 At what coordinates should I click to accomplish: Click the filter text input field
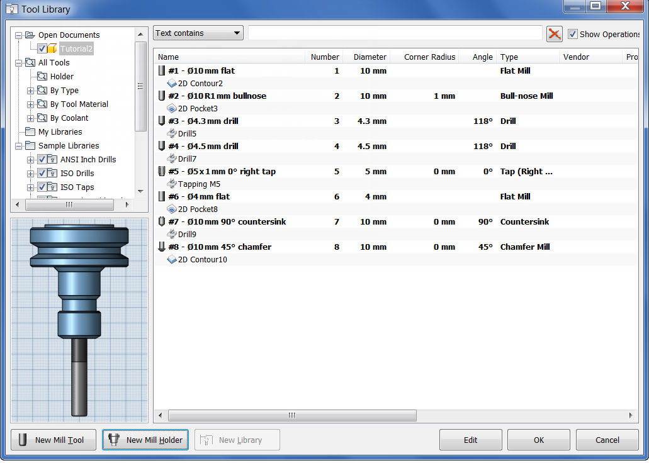(x=395, y=33)
